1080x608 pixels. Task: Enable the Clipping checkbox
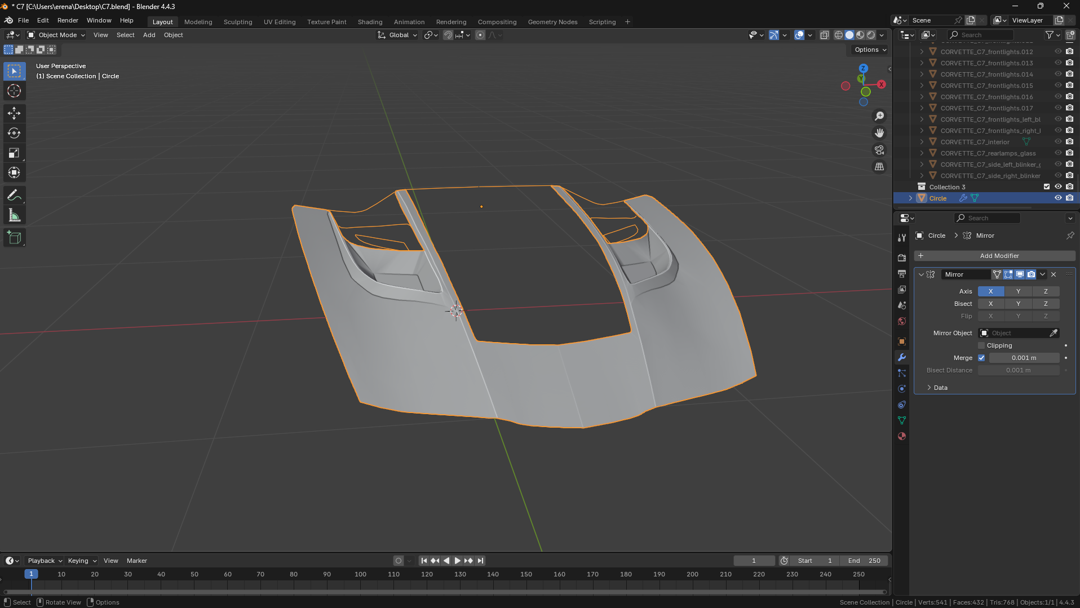tap(981, 345)
